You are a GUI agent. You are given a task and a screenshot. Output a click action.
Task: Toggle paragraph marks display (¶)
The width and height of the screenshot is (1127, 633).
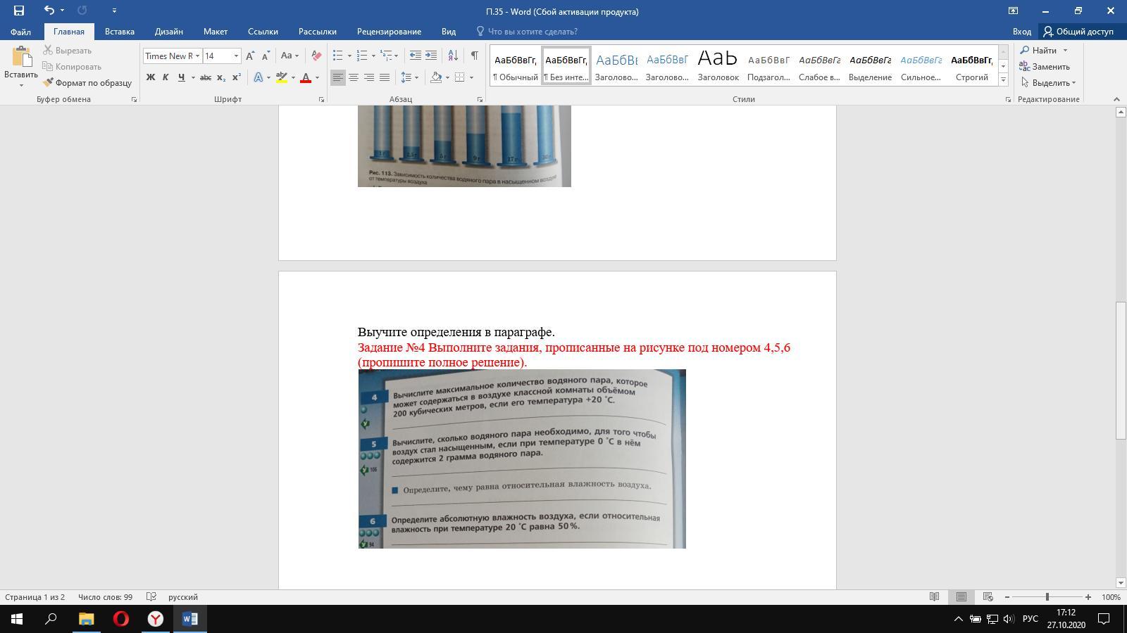(x=474, y=56)
